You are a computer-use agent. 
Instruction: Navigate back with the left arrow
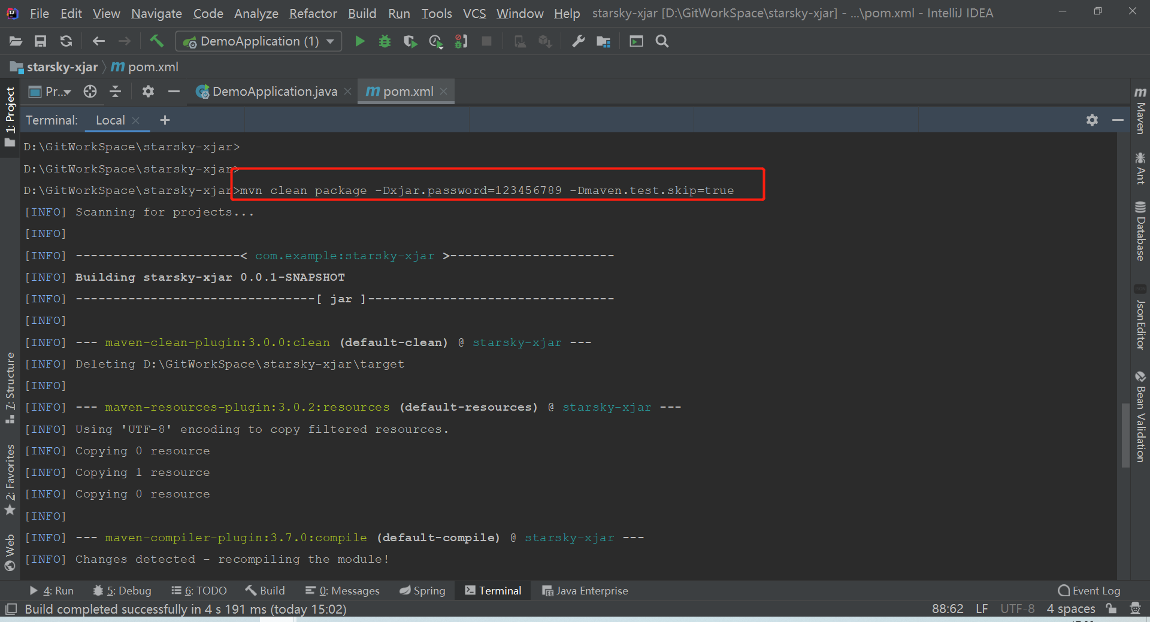(98, 41)
